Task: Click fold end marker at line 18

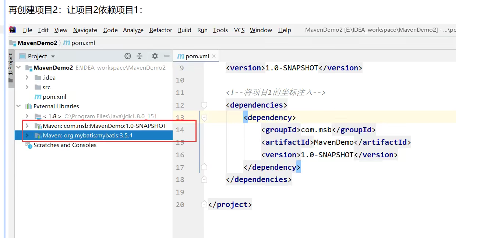Action: tap(204, 179)
